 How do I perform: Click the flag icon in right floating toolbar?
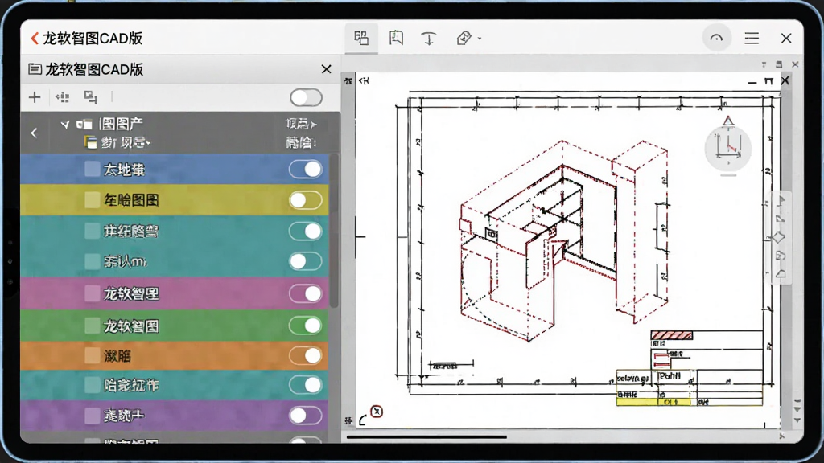pyautogui.click(x=781, y=201)
